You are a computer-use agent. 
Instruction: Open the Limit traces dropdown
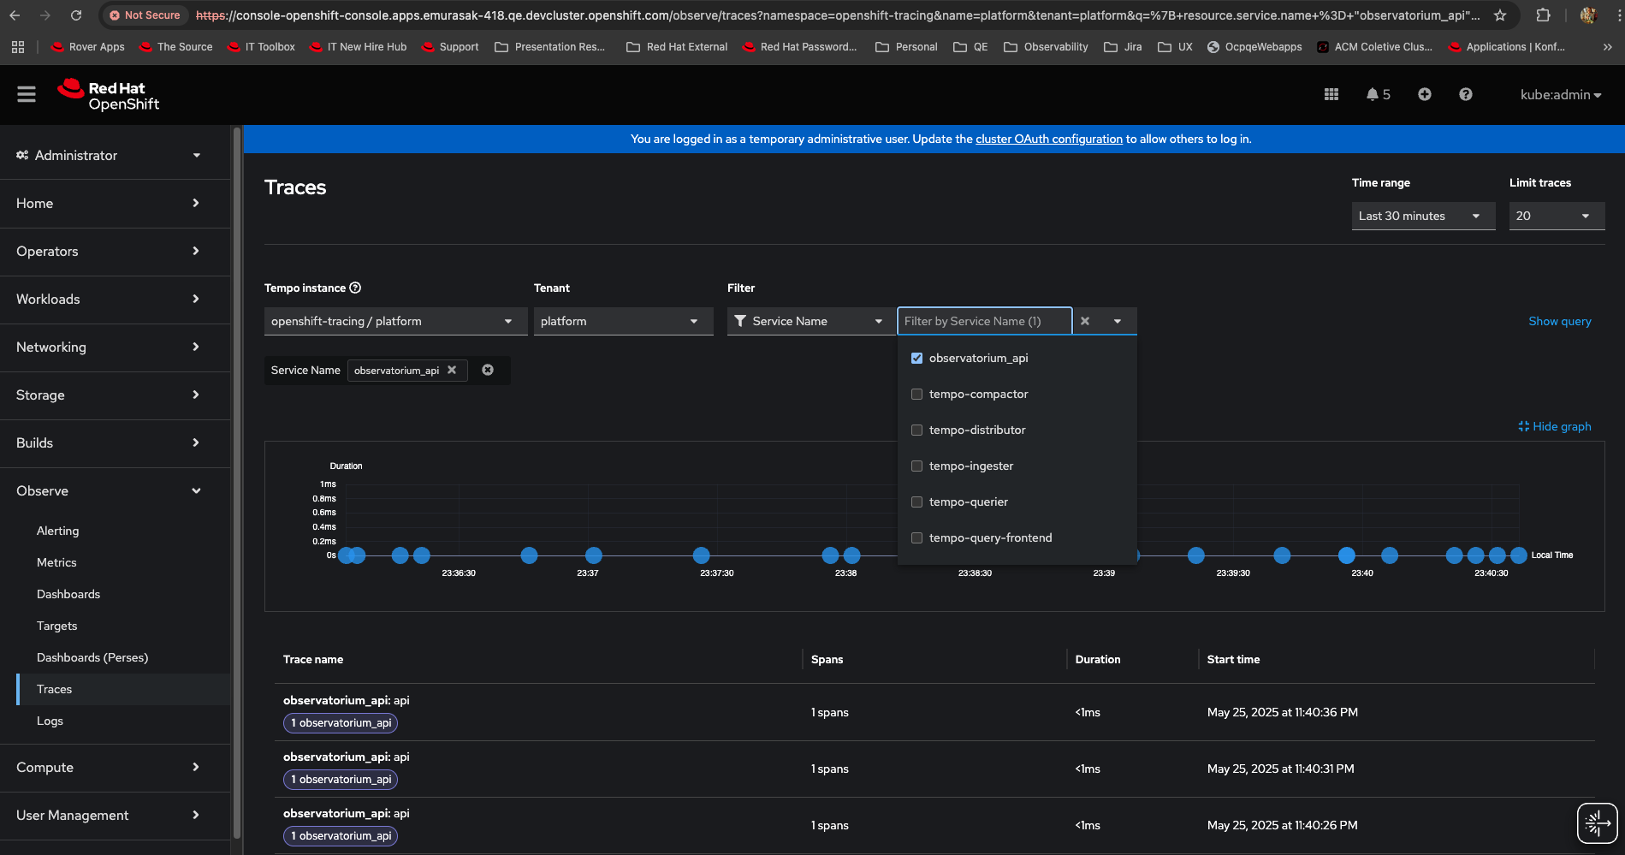(1556, 216)
